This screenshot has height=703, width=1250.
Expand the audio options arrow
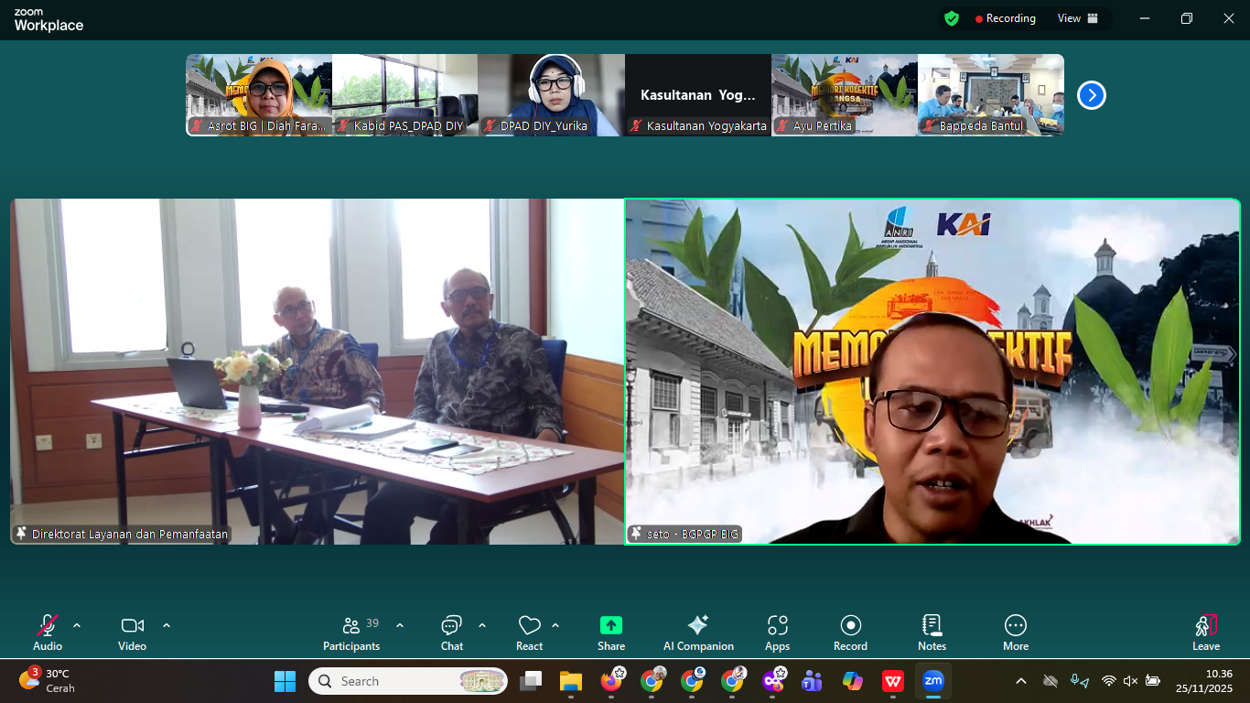point(77,625)
